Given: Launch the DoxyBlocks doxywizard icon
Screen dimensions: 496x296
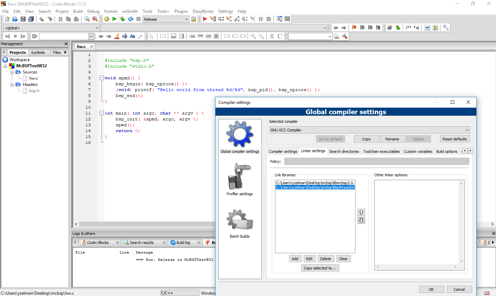Looking at the screenshot, I should click(390, 28).
